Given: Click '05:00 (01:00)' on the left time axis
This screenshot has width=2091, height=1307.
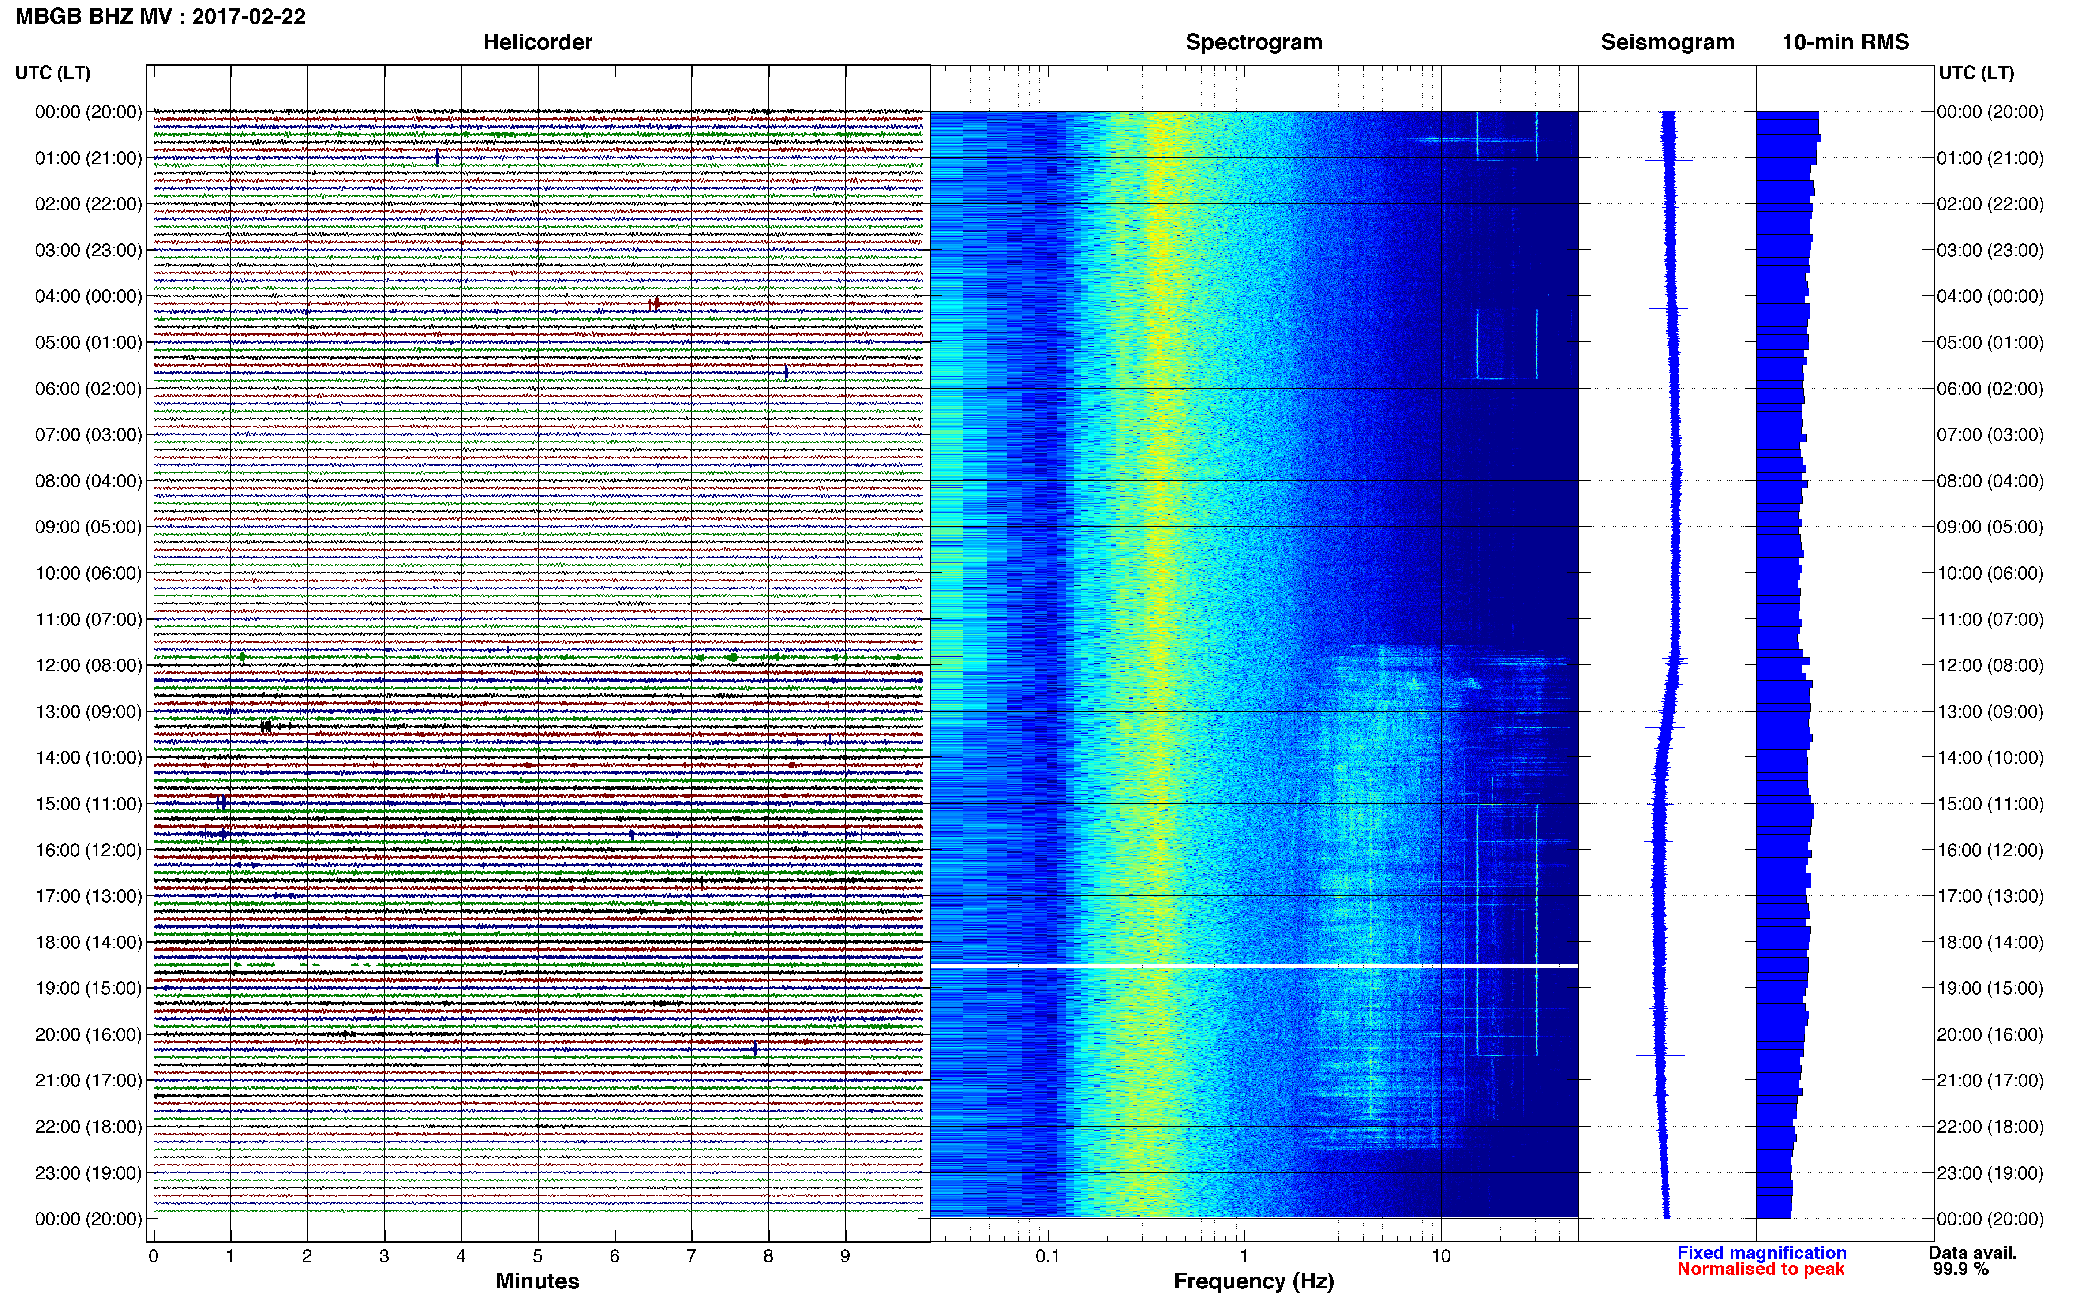Looking at the screenshot, I should point(88,342).
